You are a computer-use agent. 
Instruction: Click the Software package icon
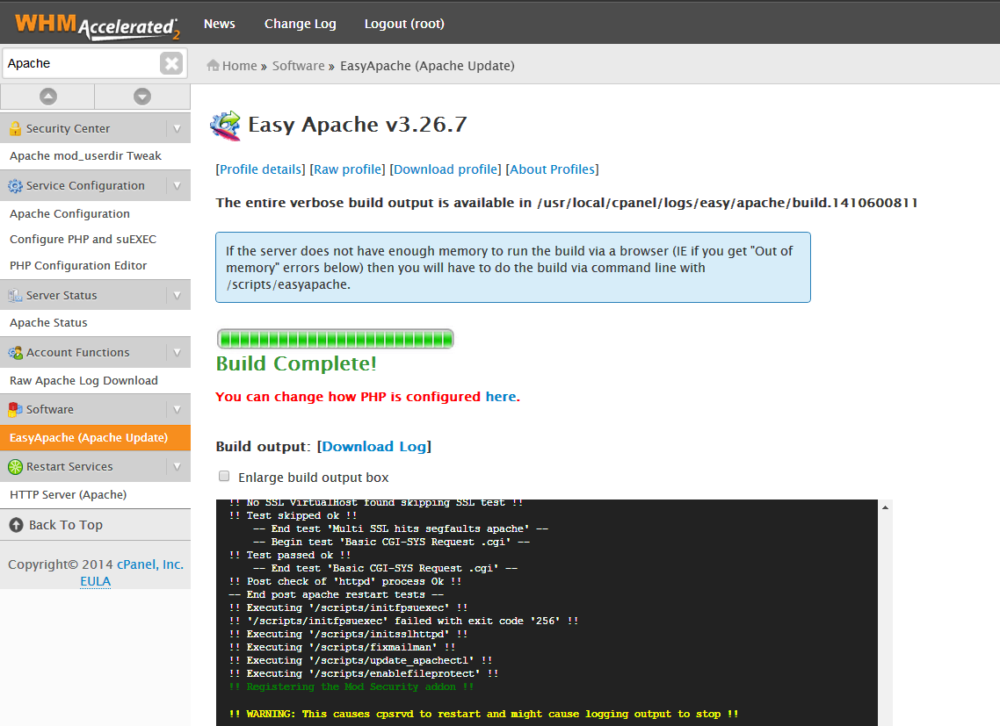click(15, 409)
